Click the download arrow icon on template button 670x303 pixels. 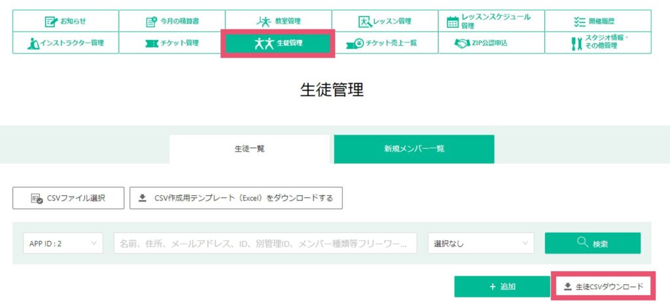[143, 198]
